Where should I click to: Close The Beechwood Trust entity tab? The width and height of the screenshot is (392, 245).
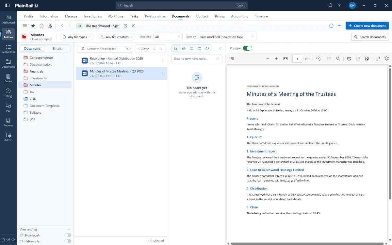(133, 26)
